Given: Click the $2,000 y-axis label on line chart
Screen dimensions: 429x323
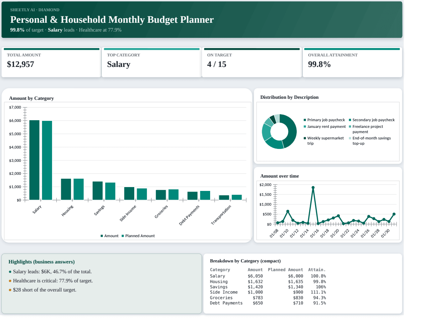Looking at the screenshot, I should point(266,185).
